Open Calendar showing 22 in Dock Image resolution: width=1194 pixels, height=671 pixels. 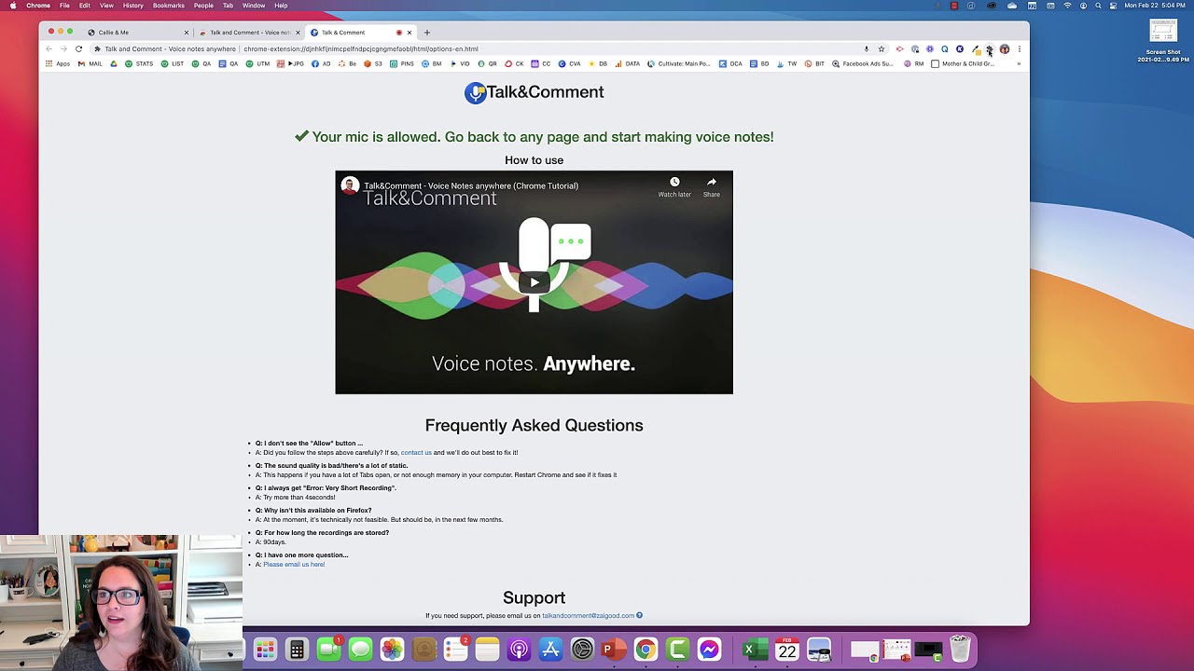pos(787,649)
